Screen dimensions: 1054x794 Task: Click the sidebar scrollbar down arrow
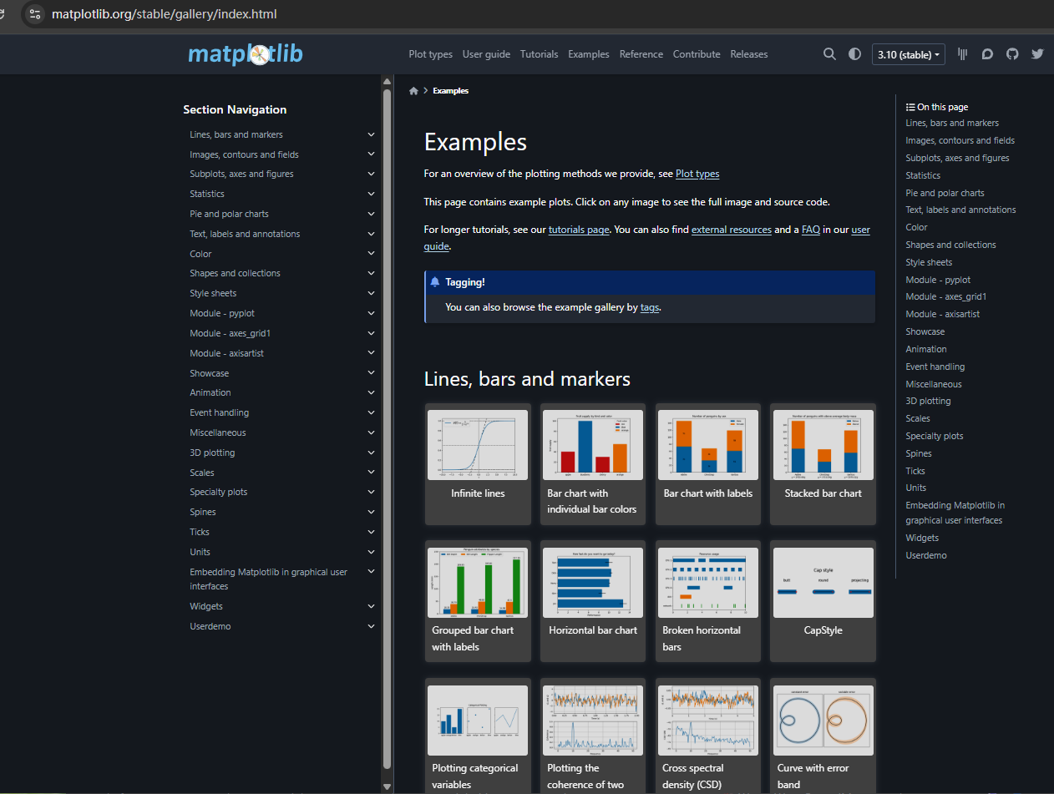[x=387, y=786]
